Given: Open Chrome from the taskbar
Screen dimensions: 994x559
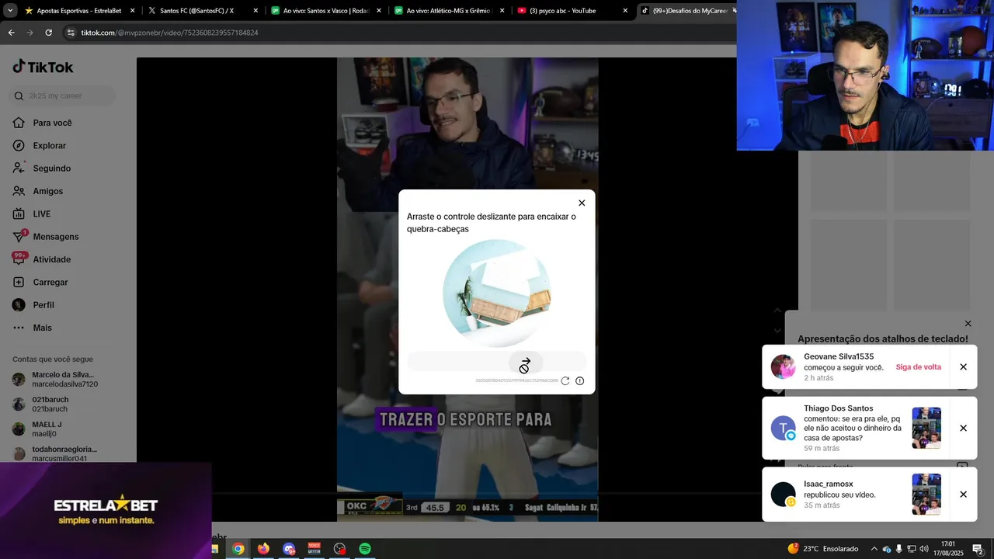Looking at the screenshot, I should click(x=238, y=549).
